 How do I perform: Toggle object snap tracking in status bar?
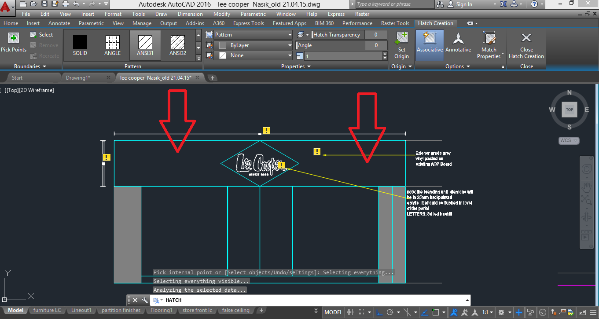(x=424, y=312)
